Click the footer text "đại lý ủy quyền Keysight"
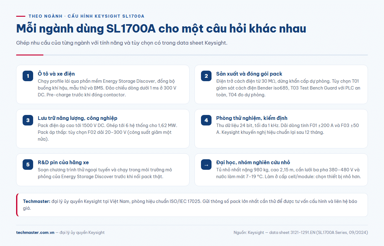 click(82, 232)
